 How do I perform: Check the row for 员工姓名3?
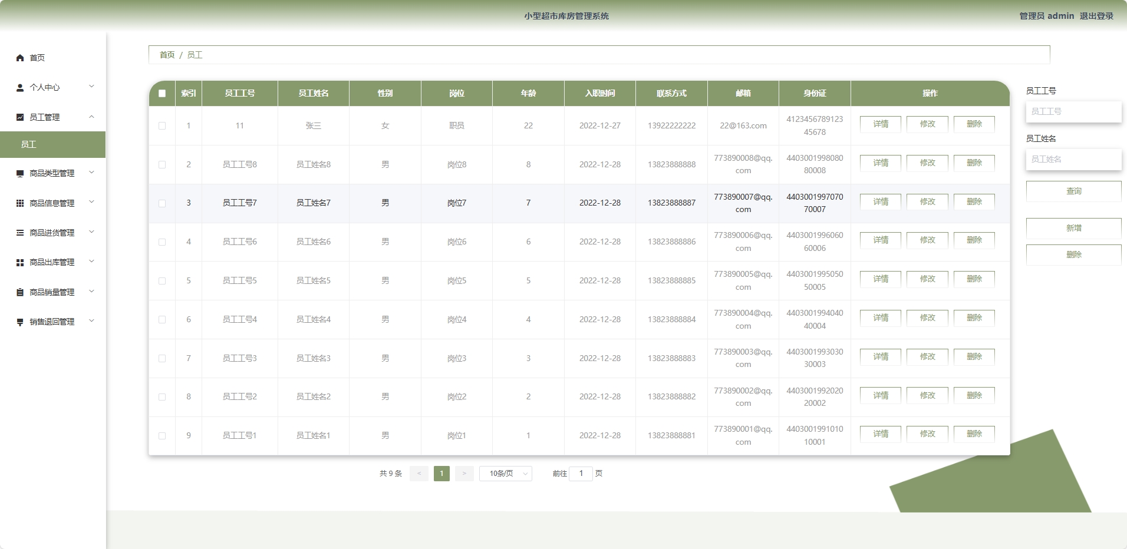162,358
